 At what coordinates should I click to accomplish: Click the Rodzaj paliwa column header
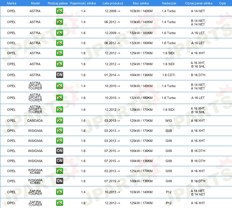click(x=58, y=3)
